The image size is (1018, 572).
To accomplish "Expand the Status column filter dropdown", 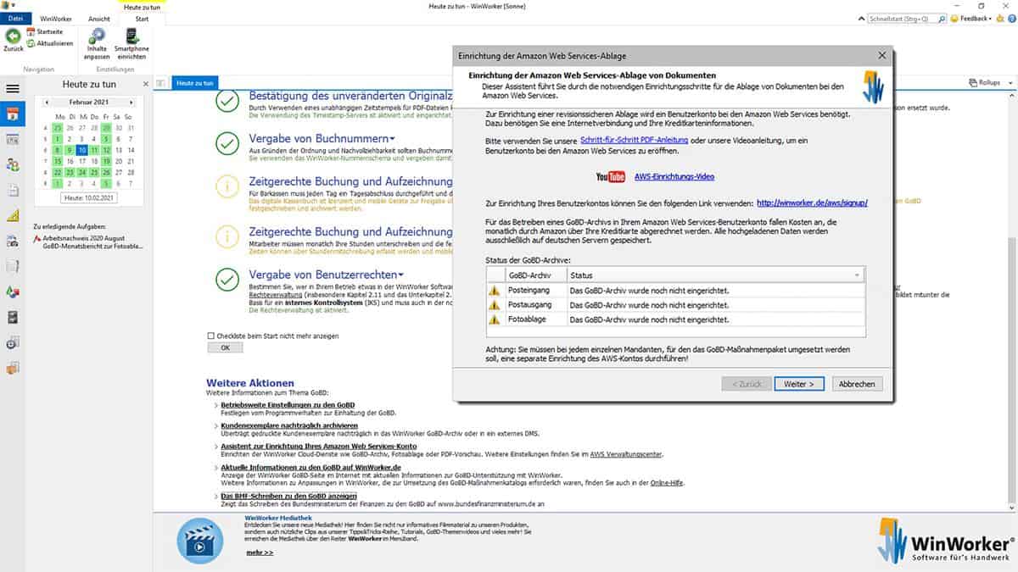I will click(858, 275).
